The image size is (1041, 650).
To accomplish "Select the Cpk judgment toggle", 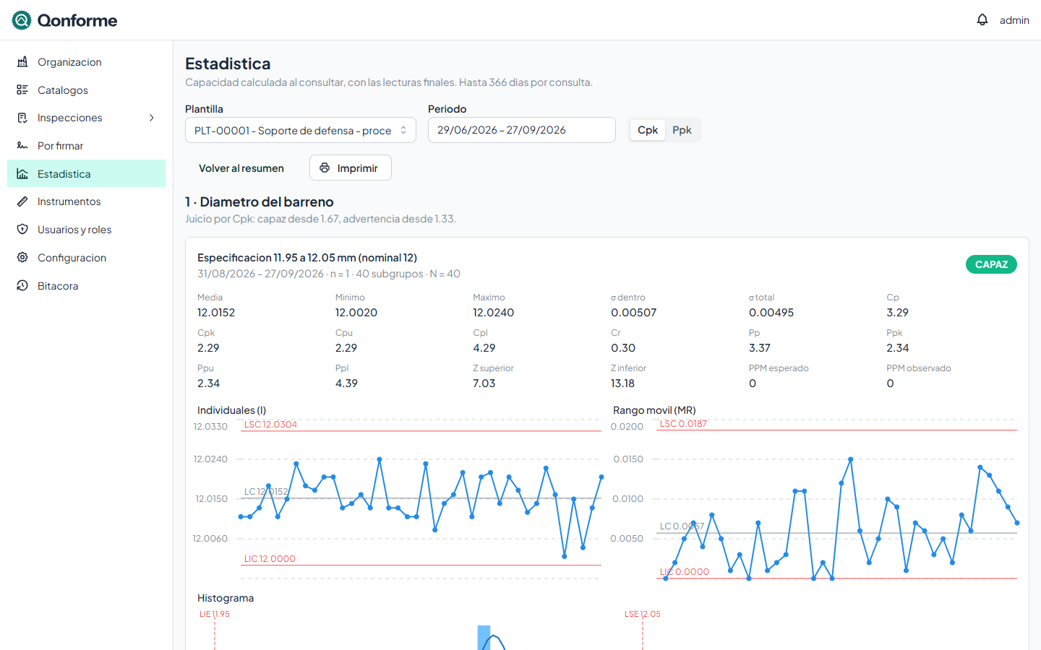I will tap(648, 130).
